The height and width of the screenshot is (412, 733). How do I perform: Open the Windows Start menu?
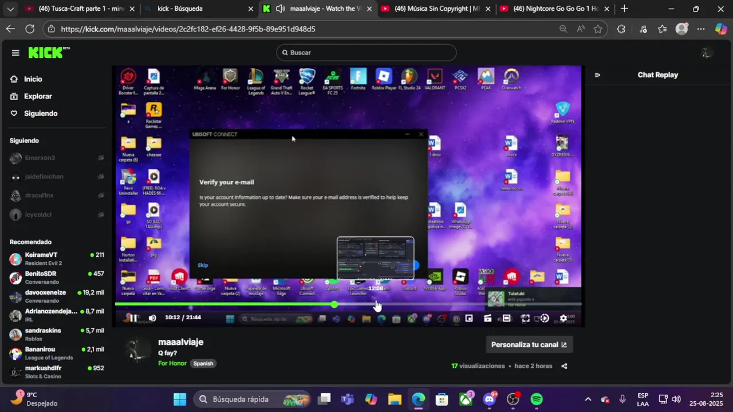[180, 399]
